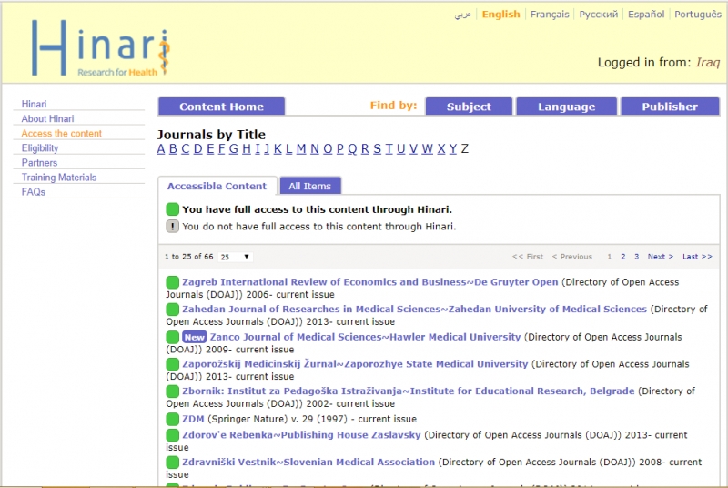Click the Iraq login location text
The height and width of the screenshot is (488, 728).
pos(708,62)
